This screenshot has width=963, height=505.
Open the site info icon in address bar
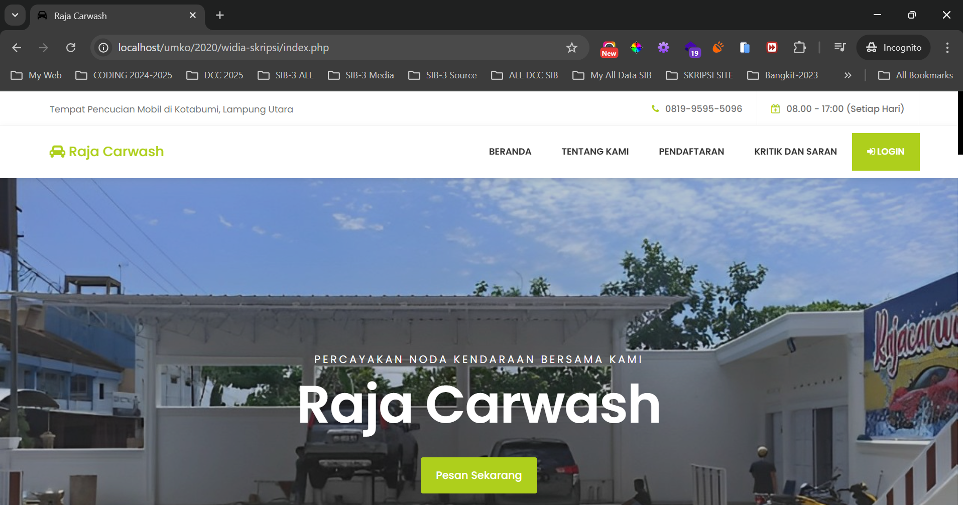[x=103, y=47]
